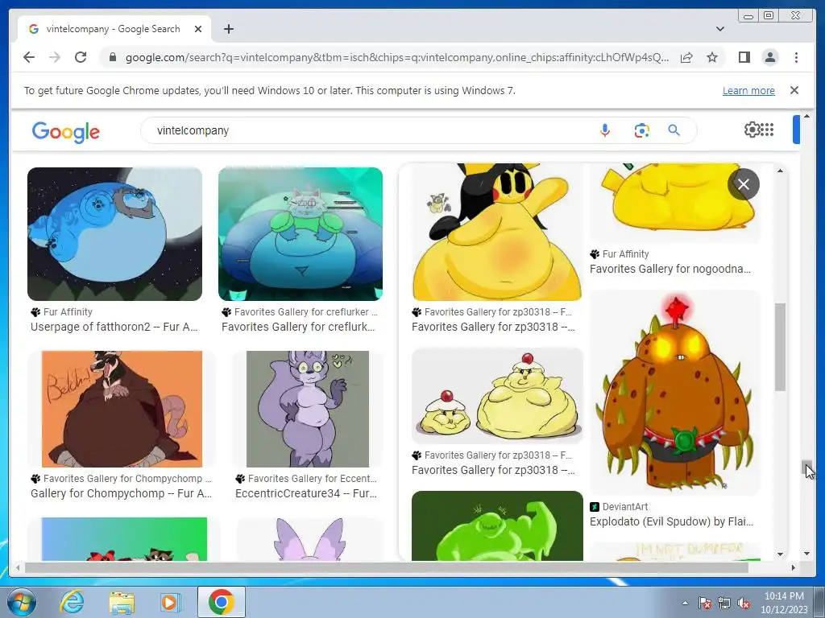Search by image with Lens camera icon
This screenshot has height=618, width=825.
(x=641, y=130)
